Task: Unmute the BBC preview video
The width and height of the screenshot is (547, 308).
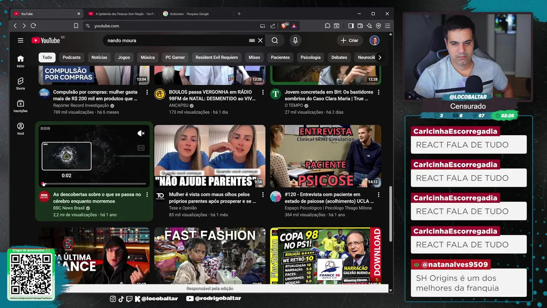Action: pyautogui.click(x=141, y=133)
